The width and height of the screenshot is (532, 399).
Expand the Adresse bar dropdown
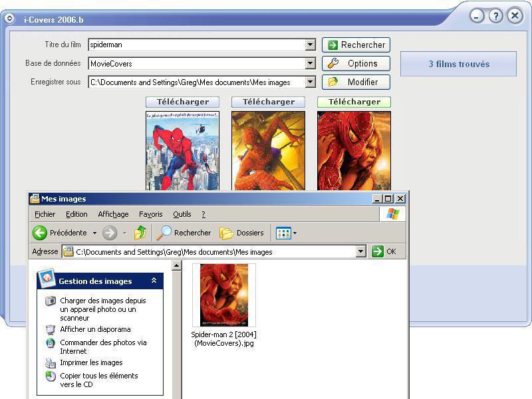point(361,252)
